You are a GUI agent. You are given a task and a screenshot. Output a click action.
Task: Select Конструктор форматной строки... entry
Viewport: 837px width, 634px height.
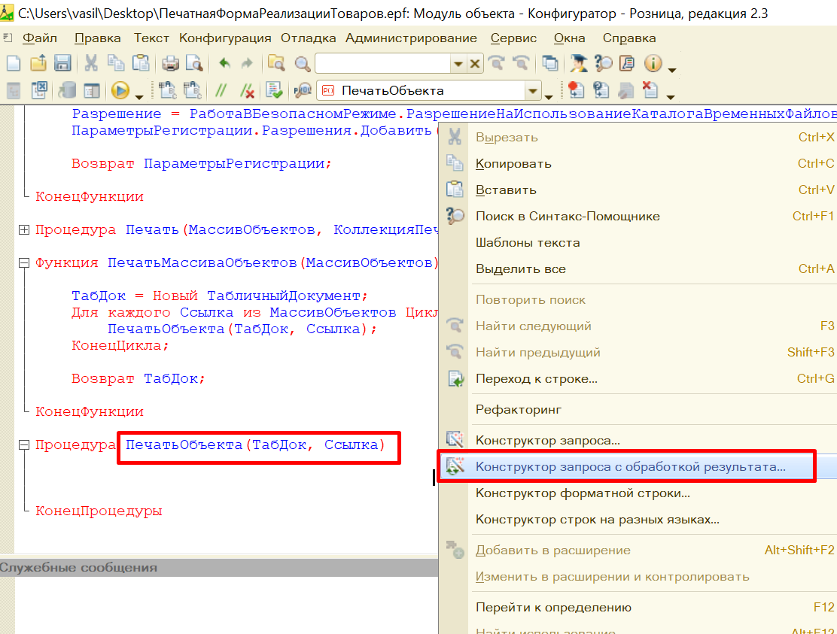pyautogui.click(x=638, y=494)
